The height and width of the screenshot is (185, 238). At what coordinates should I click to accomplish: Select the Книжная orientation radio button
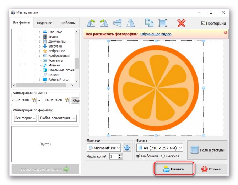coord(163,156)
